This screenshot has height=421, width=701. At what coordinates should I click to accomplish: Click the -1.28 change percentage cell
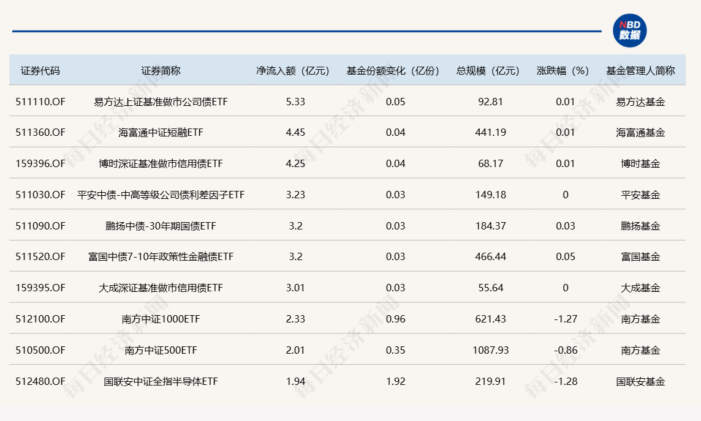pyautogui.click(x=566, y=382)
